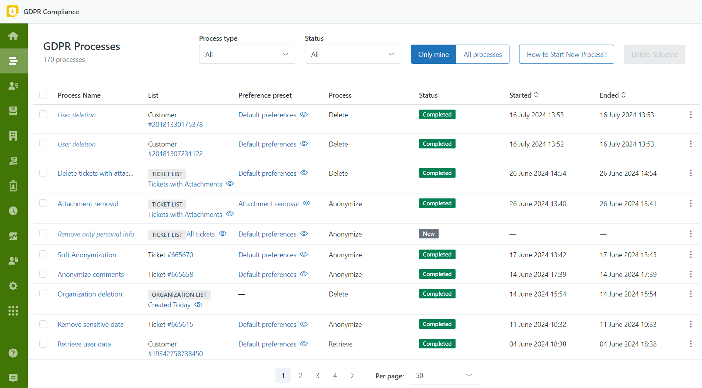This screenshot has height=388, width=702.
Task: Switch to All processes view
Action: point(483,54)
